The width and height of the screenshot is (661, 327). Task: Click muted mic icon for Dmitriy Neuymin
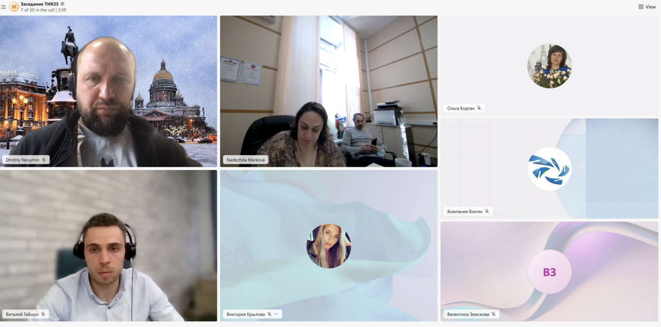pos(44,160)
